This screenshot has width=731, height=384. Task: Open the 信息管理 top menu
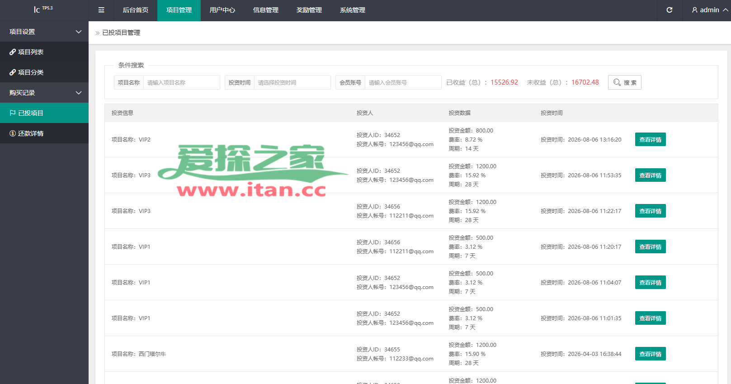tap(266, 10)
